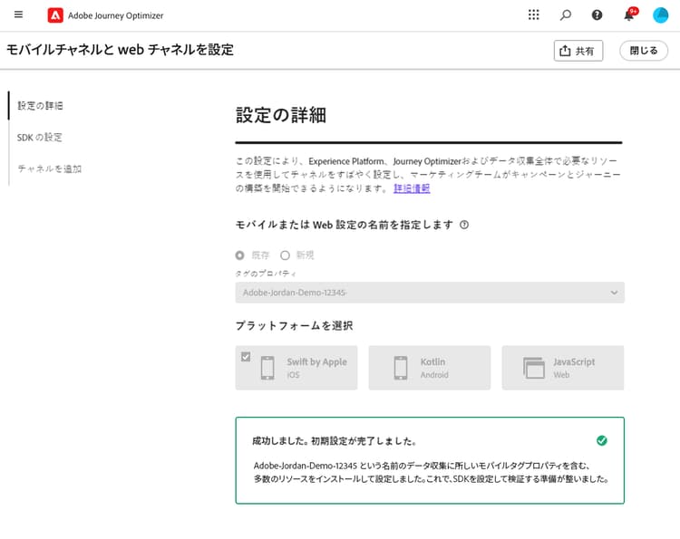Select the 既存 radio button
The height and width of the screenshot is (539, 680).
point(240,255)
